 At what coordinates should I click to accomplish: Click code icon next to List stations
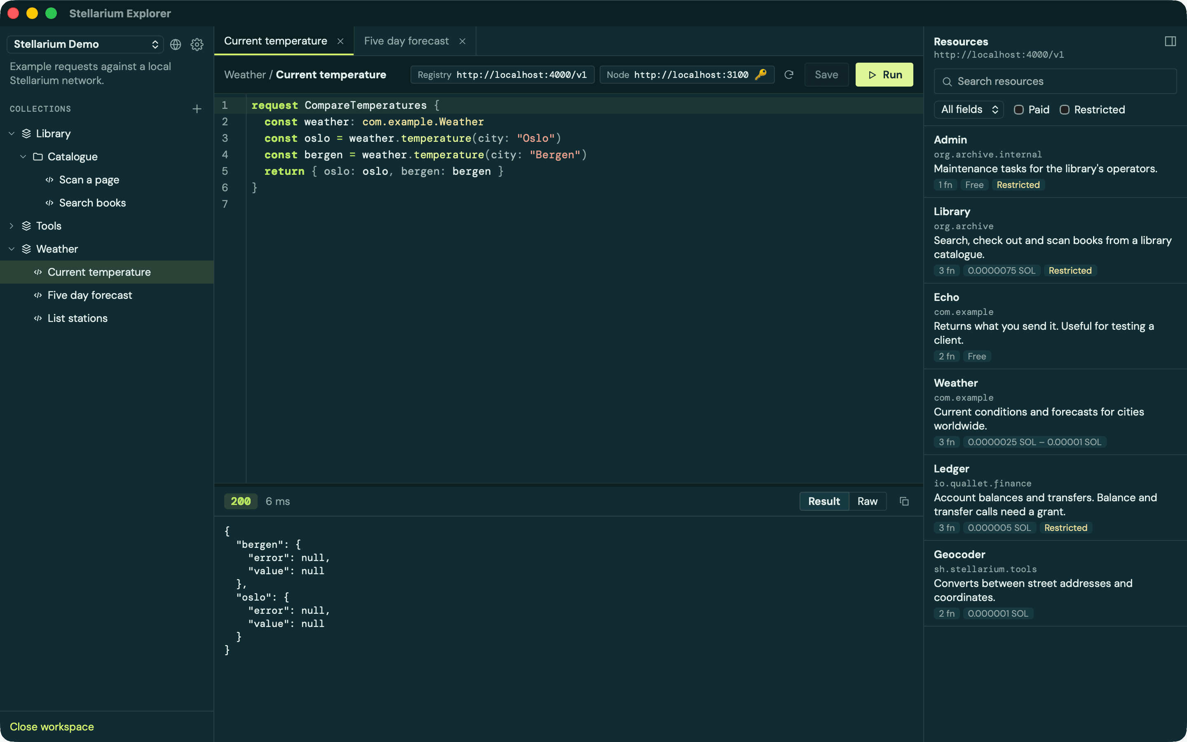(x=38, y=318)
